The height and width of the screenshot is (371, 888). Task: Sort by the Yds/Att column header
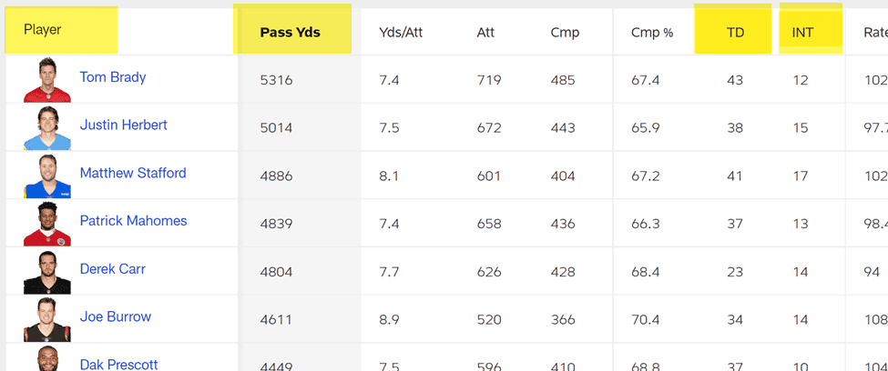tap(401, 32)
